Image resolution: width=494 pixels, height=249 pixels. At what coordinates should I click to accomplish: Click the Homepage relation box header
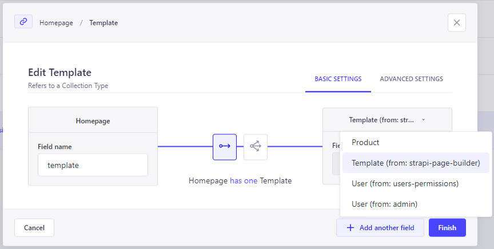pyautogui.click(x=93, y=121)
